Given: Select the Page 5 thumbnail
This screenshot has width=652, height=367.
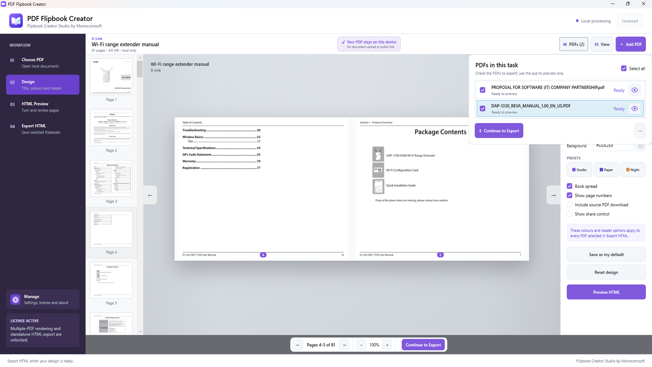Looking at the screenshot, I should [x=111, y=280].
